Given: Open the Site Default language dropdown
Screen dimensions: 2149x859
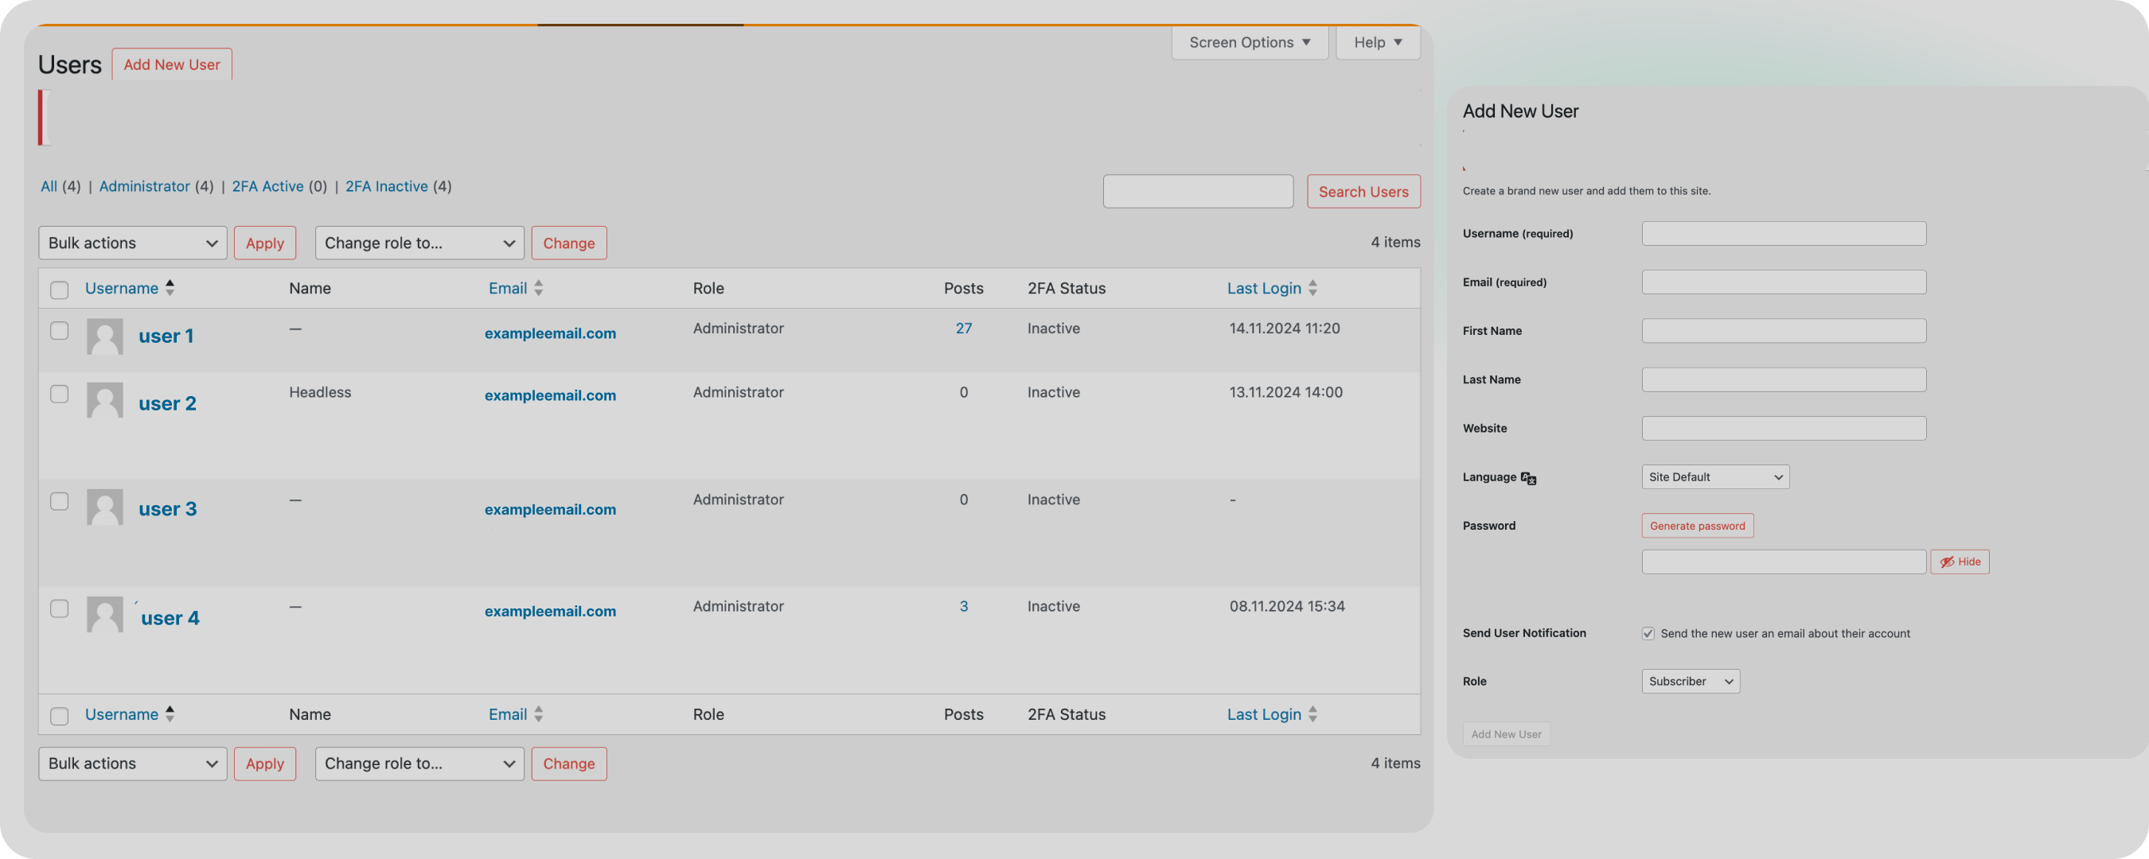Looking at the screenshot, I should click(1714, 477).
